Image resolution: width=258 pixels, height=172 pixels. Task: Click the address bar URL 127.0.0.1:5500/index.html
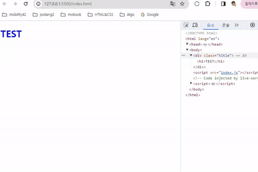tap(68, 3)
